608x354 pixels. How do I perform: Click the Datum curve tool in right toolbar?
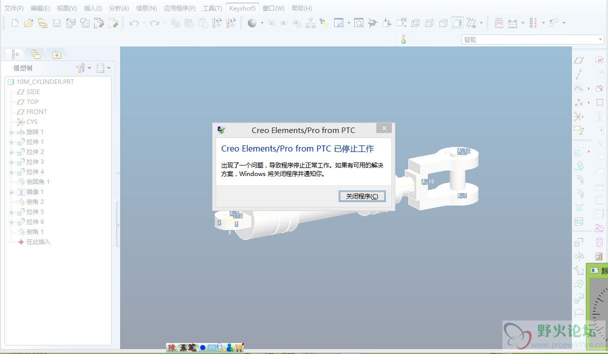[x=579, y=88]
